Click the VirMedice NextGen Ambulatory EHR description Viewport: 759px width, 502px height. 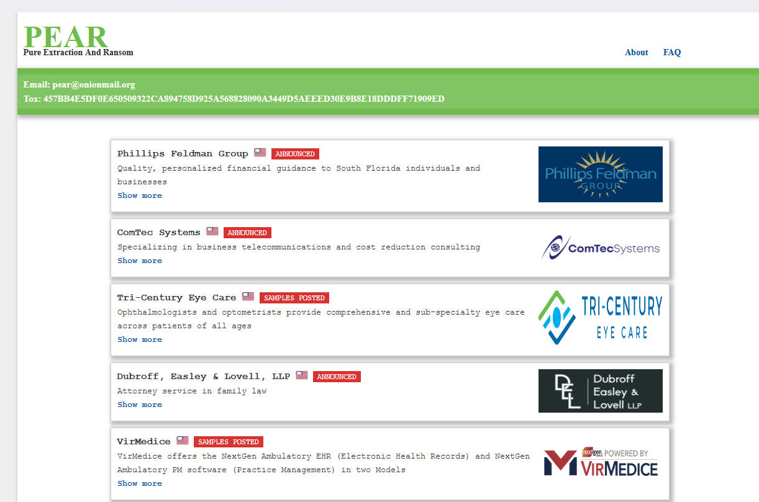(324, 463)
